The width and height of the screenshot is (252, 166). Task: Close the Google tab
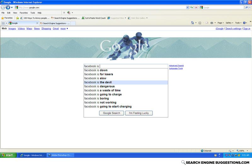(x=37, y=23)
